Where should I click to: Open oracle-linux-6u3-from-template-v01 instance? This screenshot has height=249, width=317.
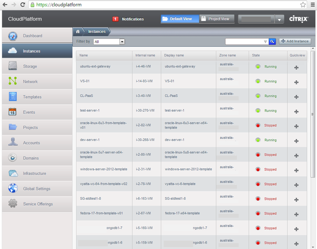103,125
